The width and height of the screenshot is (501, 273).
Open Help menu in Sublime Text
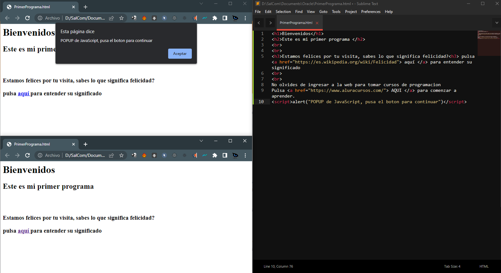pos(389,12)
